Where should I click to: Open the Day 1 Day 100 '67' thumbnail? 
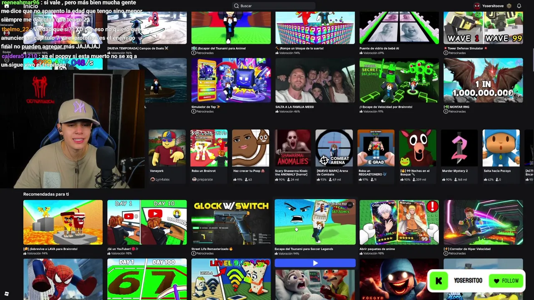click(147, 279)
